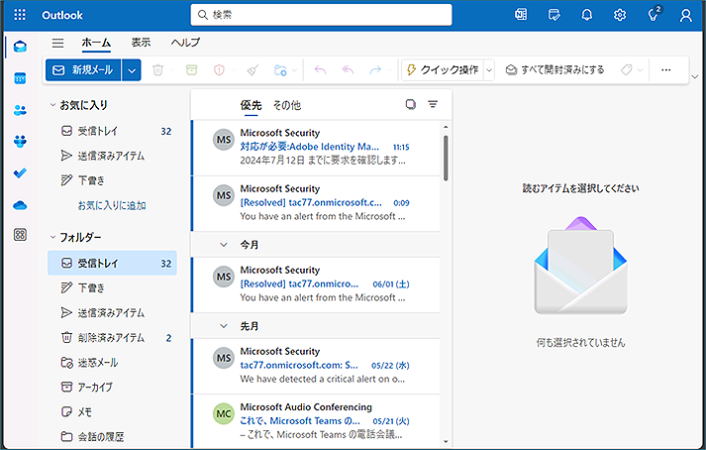
Task: Click the Reply all toolbar icon
Action: (348, 70)
